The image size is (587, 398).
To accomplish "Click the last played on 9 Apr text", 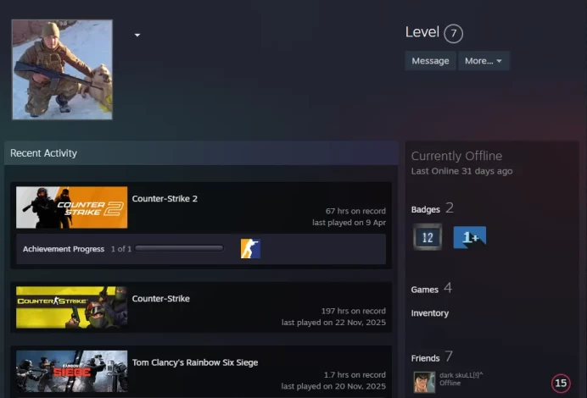I will (x=349, y=223).
